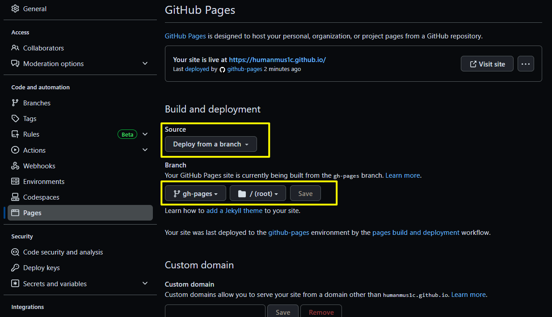552x317 pixels.
Task: Open the three-dot menu beside Visit site
Action: click(x=526, y=64)
